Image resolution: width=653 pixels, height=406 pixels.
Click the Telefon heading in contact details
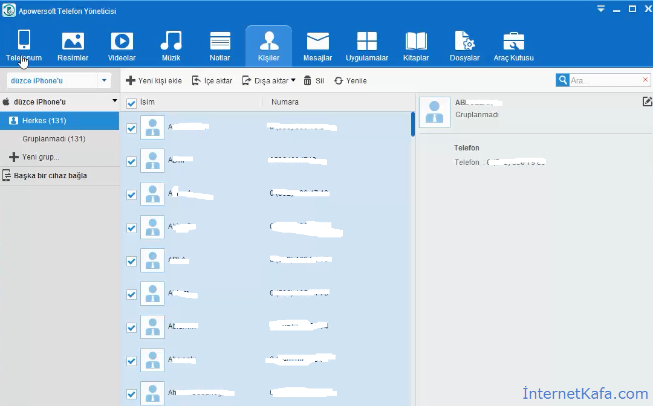[x=466, y=147]
